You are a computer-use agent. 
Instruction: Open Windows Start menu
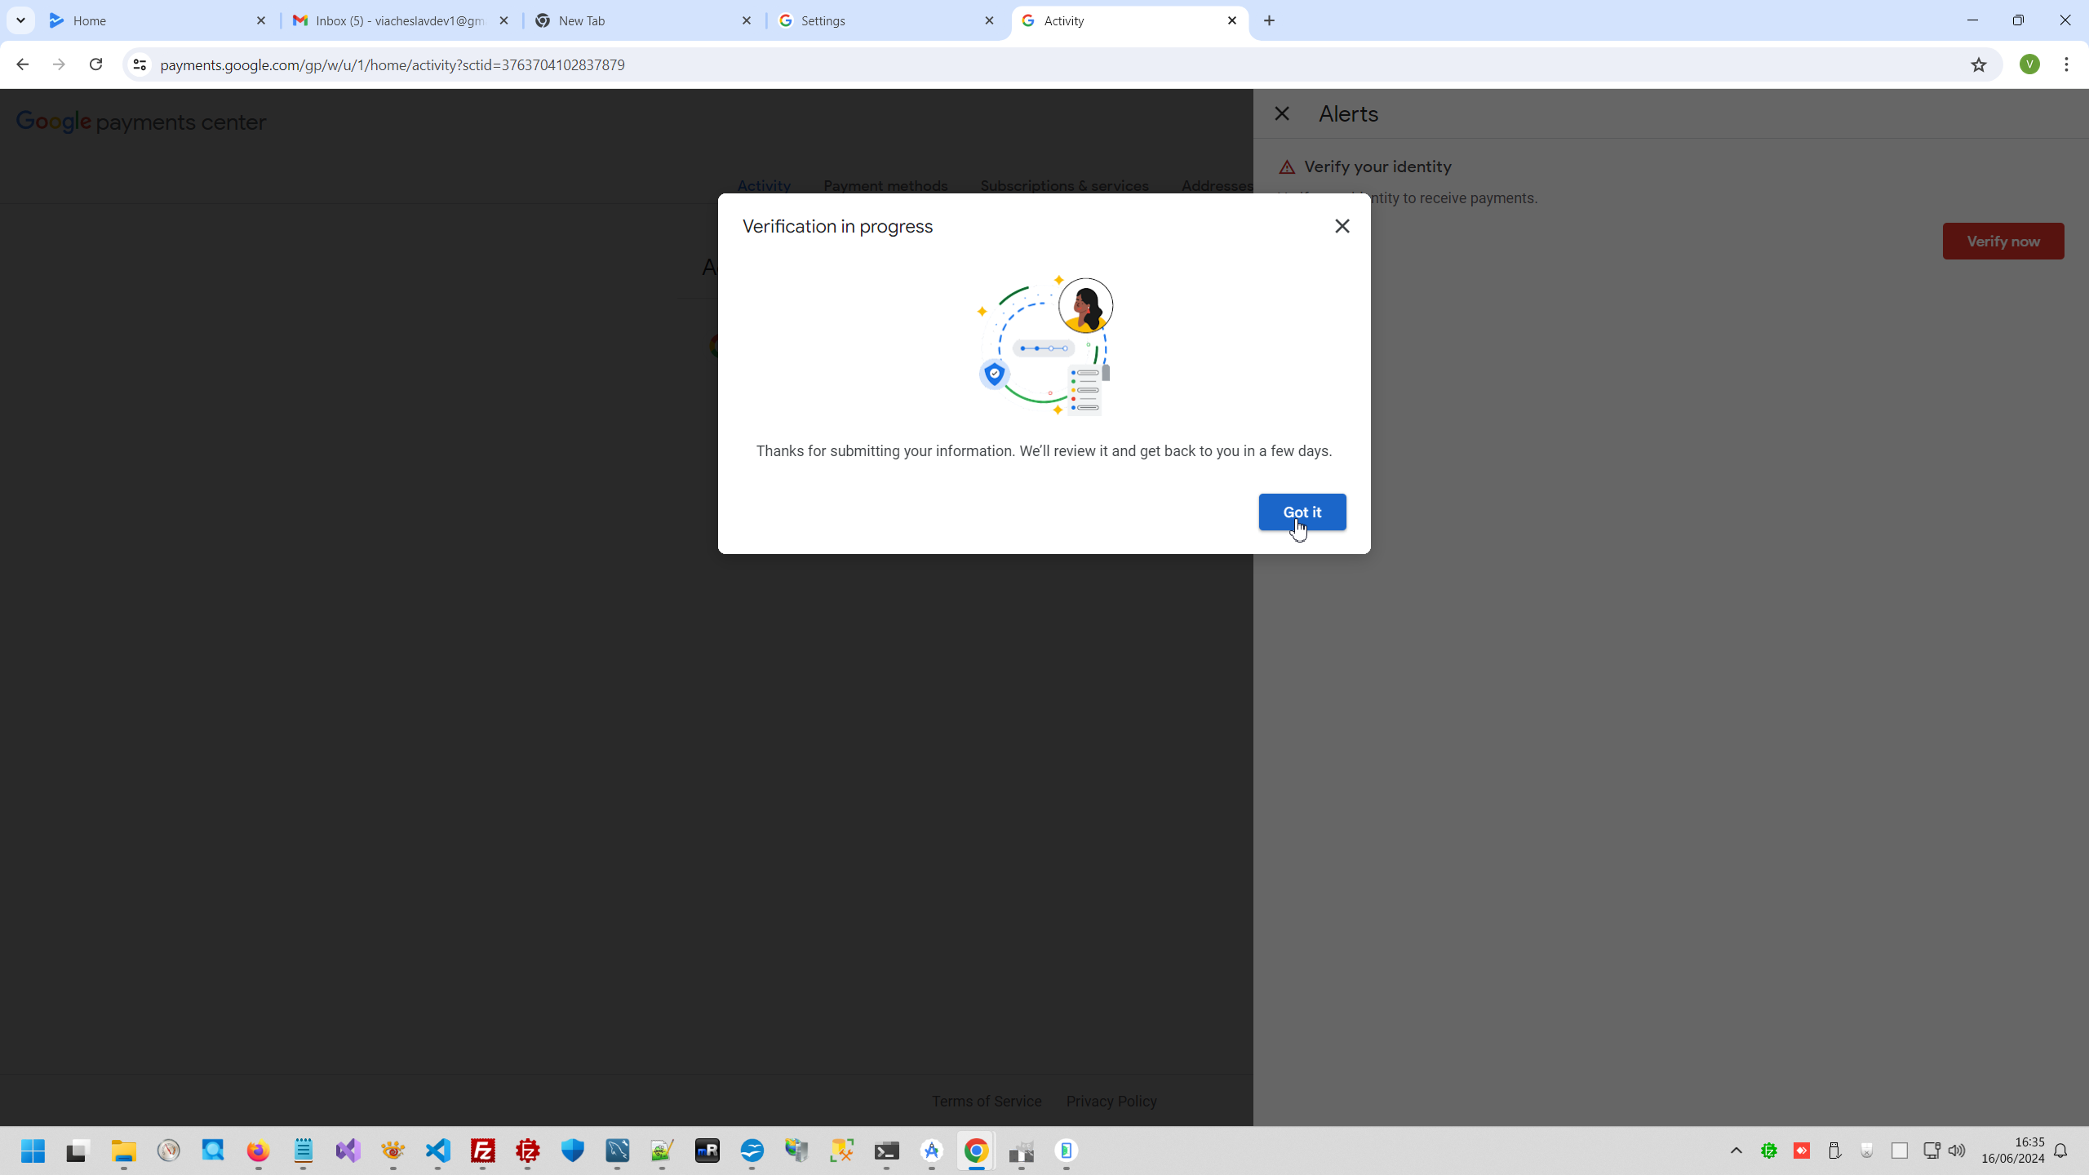pos(33,1151)
